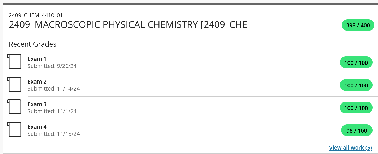Screen dimensions: 378x154
Task: Click the Exam 3 document icon
Action: [x=14, y=107]
